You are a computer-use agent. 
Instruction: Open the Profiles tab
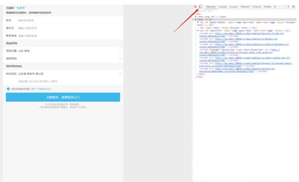tap(267, 6)
